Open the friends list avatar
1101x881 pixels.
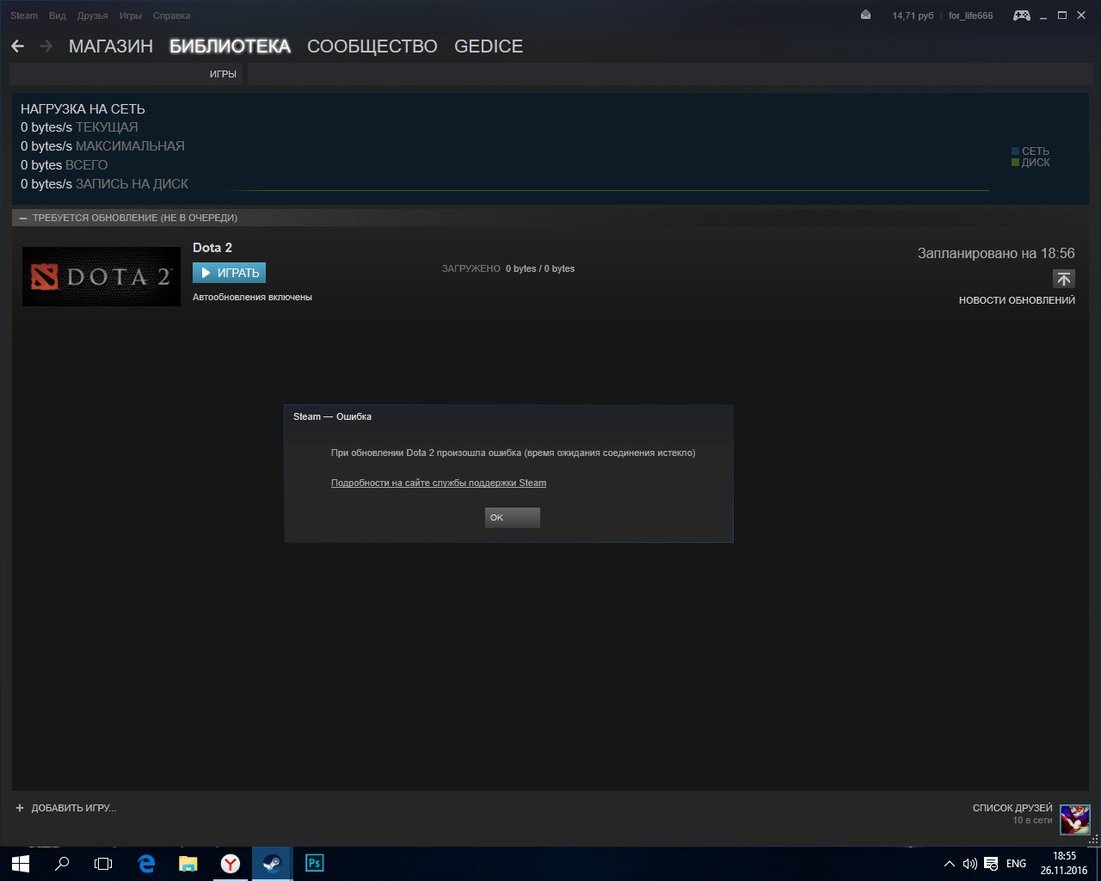coord(1074,819)
